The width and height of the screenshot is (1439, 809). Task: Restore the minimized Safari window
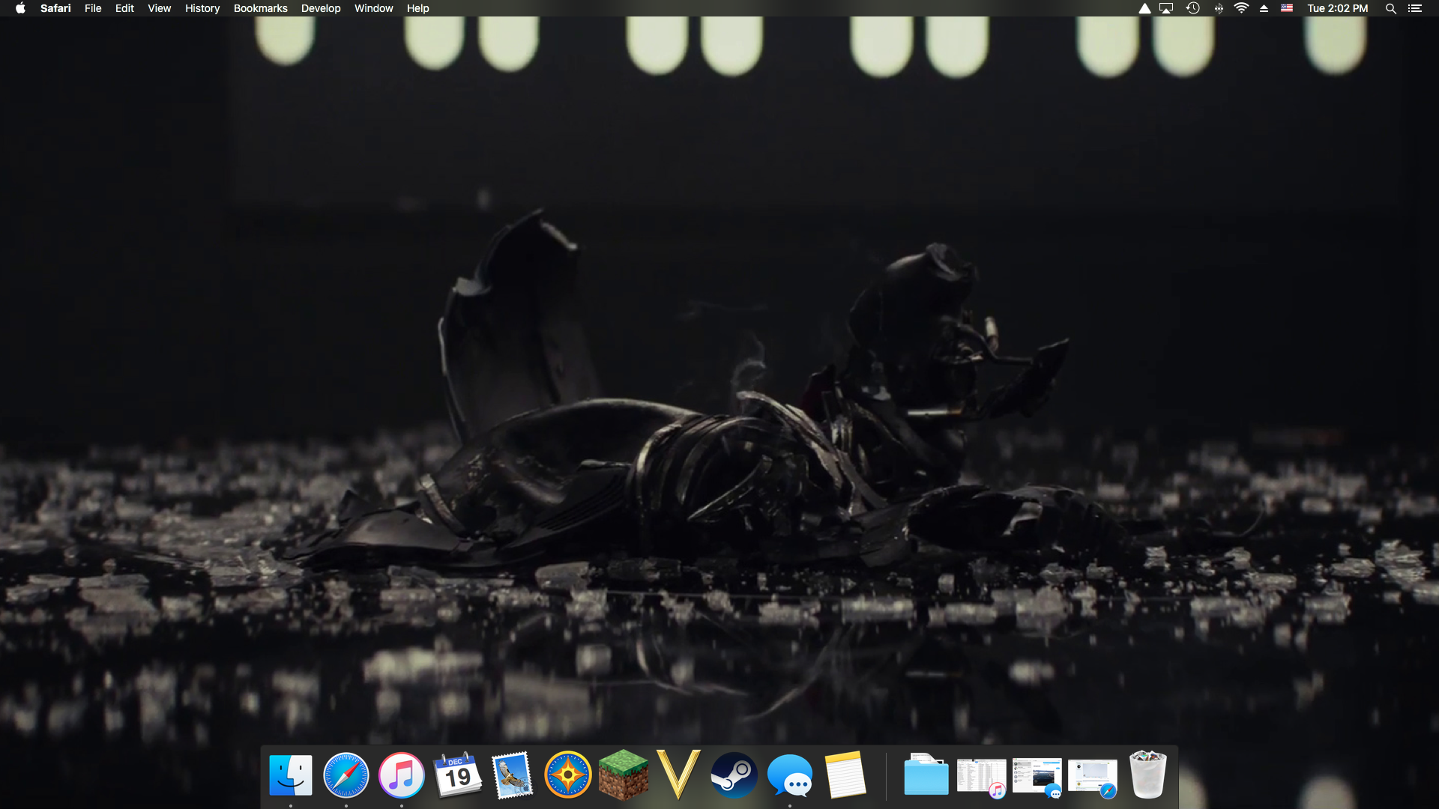(1093, 779)
